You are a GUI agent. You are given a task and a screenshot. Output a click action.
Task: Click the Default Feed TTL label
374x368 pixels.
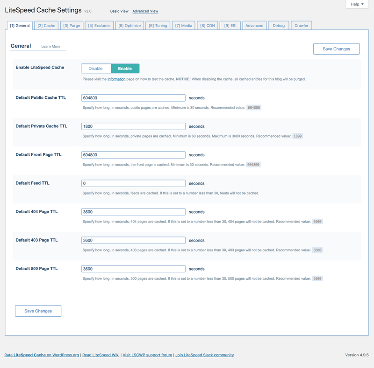click(x=32, y=183)
